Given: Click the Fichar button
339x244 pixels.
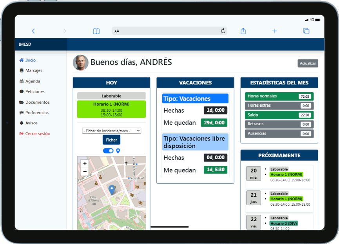Looking at the screenshot, I should click(x=111, y=140).
